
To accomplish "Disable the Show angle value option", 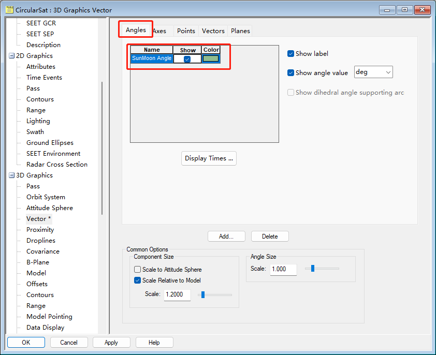I will coord(290,72).
